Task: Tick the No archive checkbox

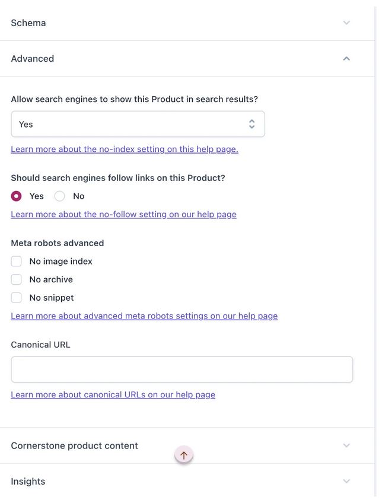Action: point(17,279)
